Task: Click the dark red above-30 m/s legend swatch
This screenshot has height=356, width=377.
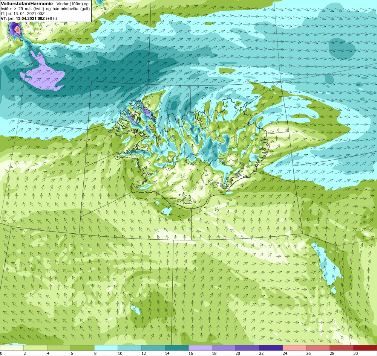Action: point(365,348)
